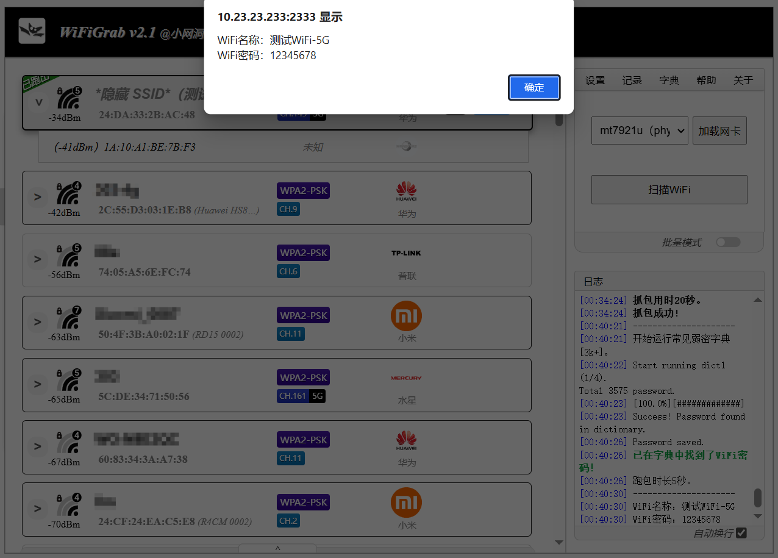Viewport: 778px width, 558px height.
Task: Click the CH.9 channel badge
Action: click(288, 209)
